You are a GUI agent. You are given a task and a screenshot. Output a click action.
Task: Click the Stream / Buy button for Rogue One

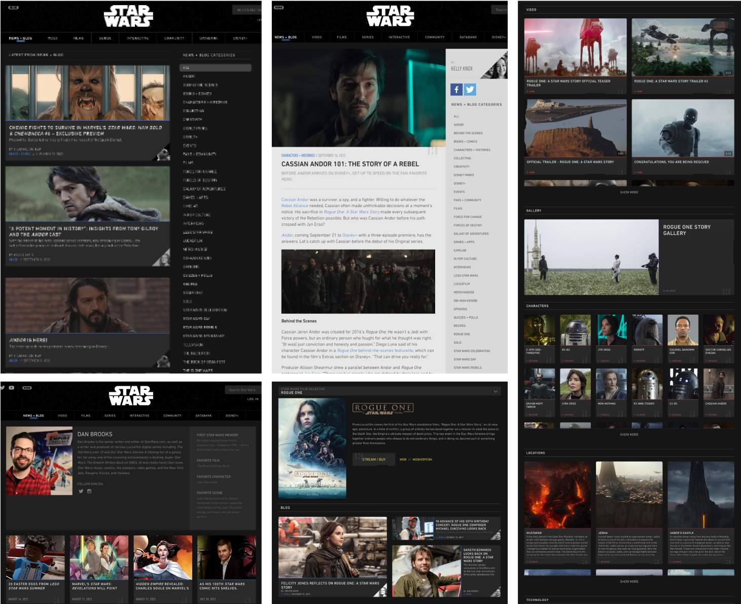(374, 459)
